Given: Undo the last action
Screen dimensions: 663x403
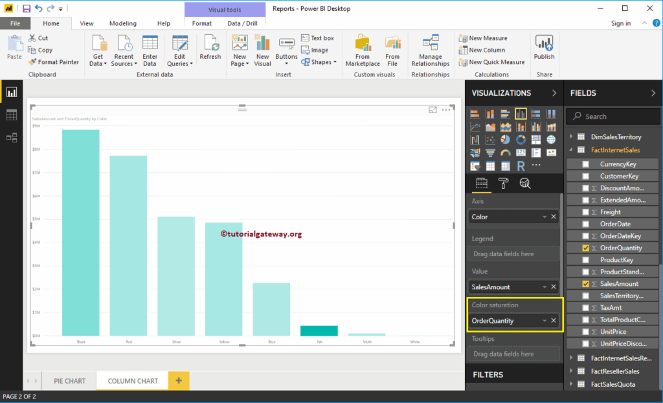Looking at the screenshot, I should coord(38,8).
